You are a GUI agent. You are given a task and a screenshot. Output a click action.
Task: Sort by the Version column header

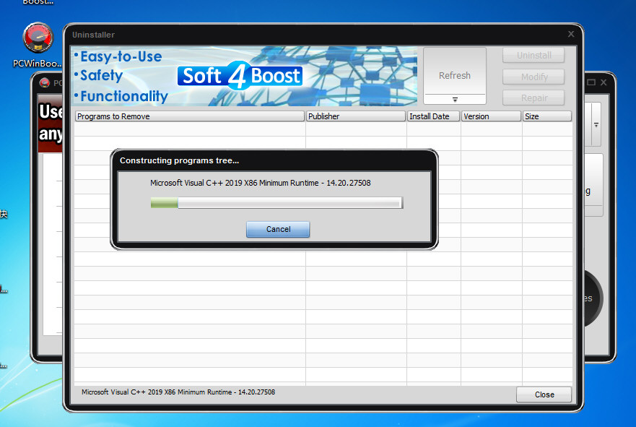point(491,116)
